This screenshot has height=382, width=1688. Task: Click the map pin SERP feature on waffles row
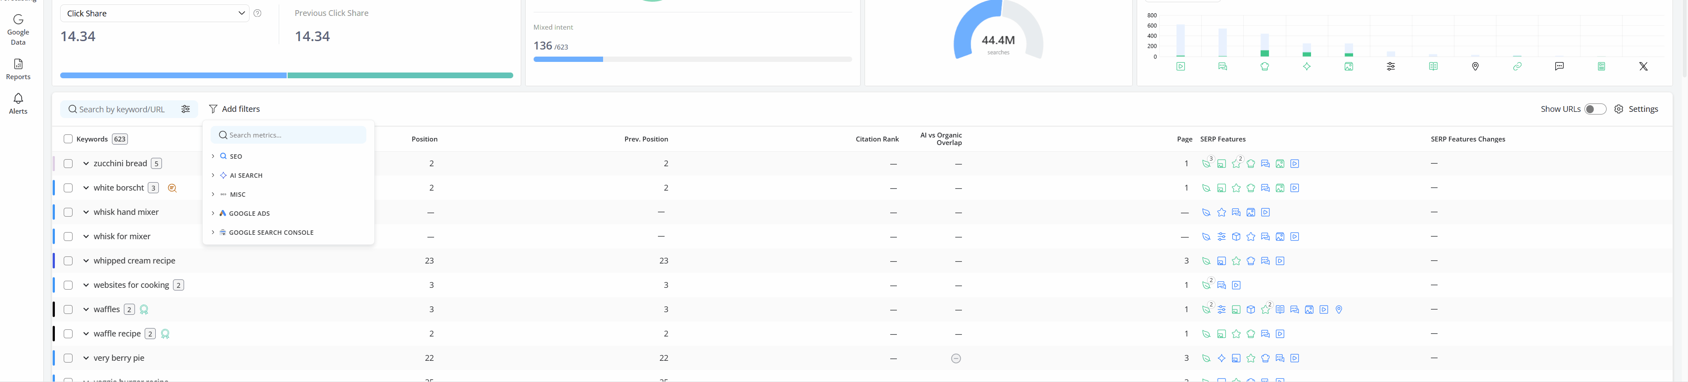click(1339, 309)
